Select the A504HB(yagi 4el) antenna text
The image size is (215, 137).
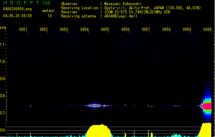pyautogui.click(x=121, y=16)
